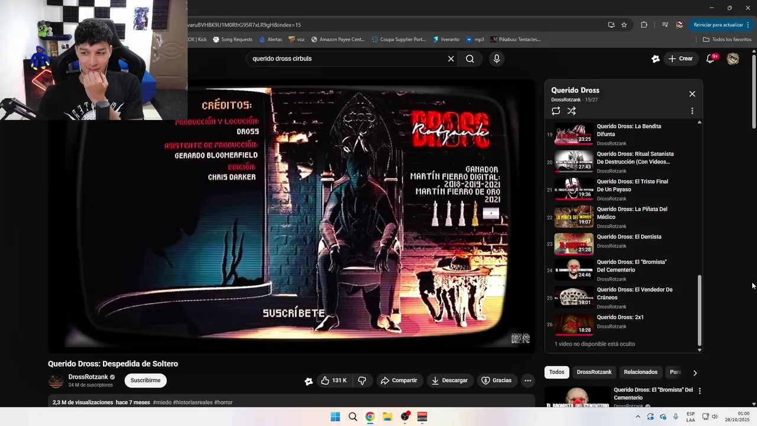This screenshot has width=757, height=426.
Task: Open the Amazon Payee Central bookmark
Action: 338,40
